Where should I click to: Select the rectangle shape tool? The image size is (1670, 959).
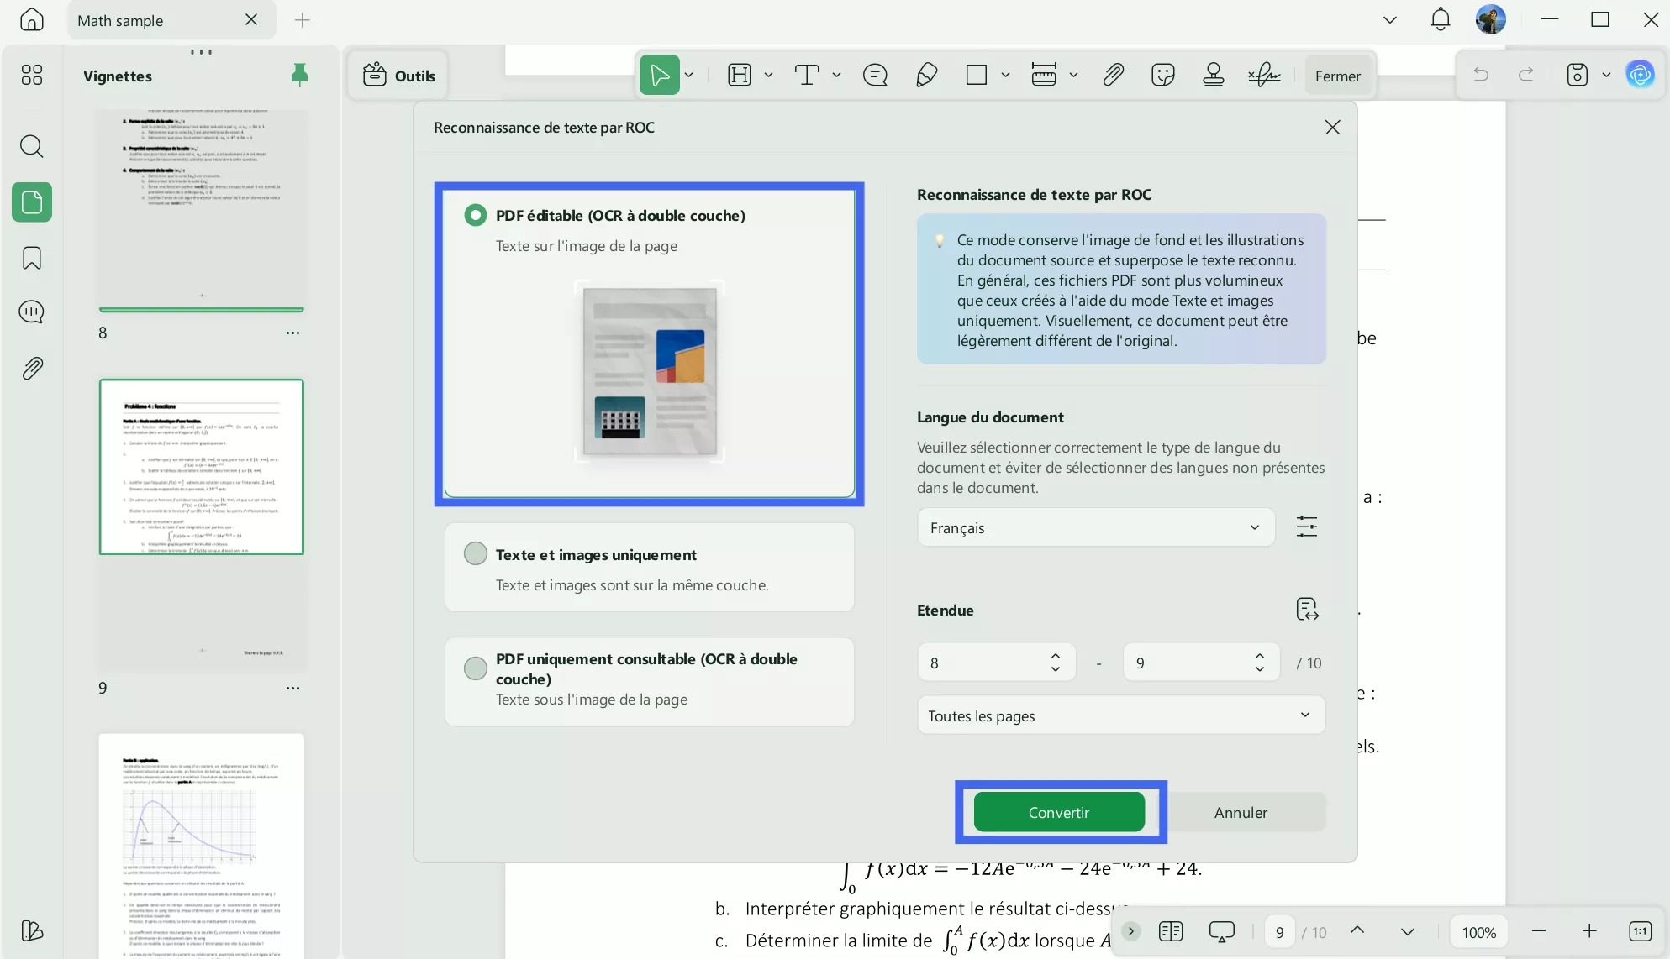977,75
